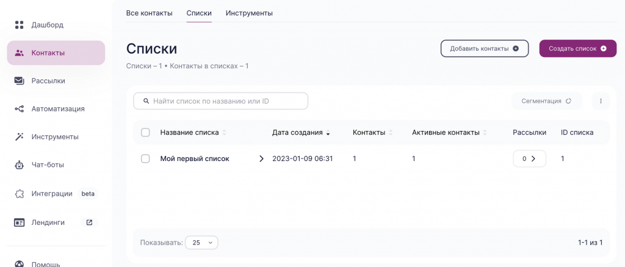Open Лендинги external link icon

click(x=89, y=222)
